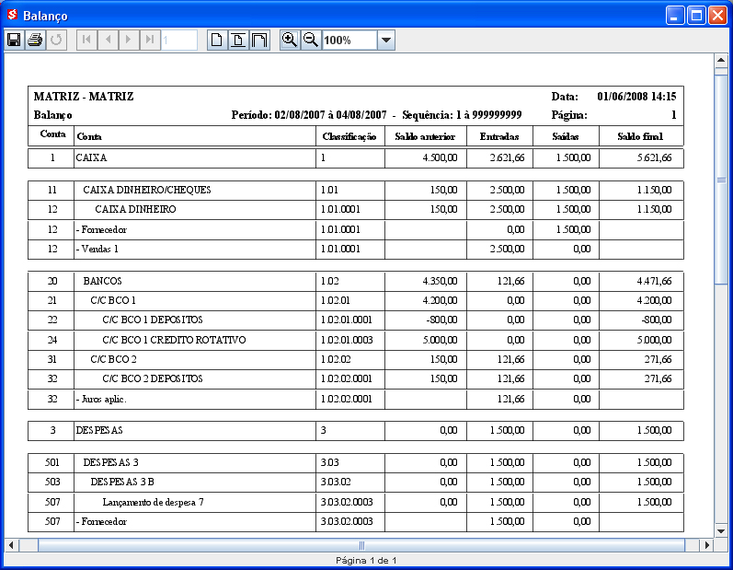Click the 'Saídas' column header
This screenshot has height=570, width=733.
tap(566, 136)
